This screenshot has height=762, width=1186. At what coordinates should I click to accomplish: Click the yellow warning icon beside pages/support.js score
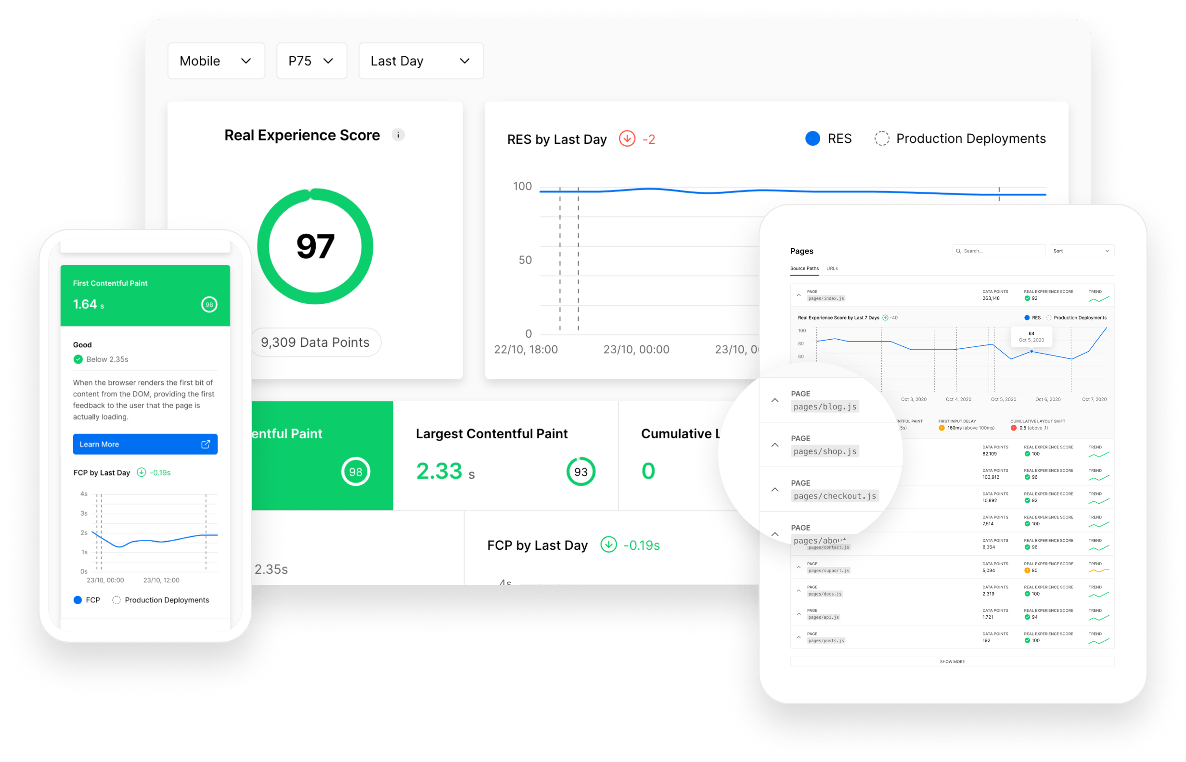(x=1027, y=570)
